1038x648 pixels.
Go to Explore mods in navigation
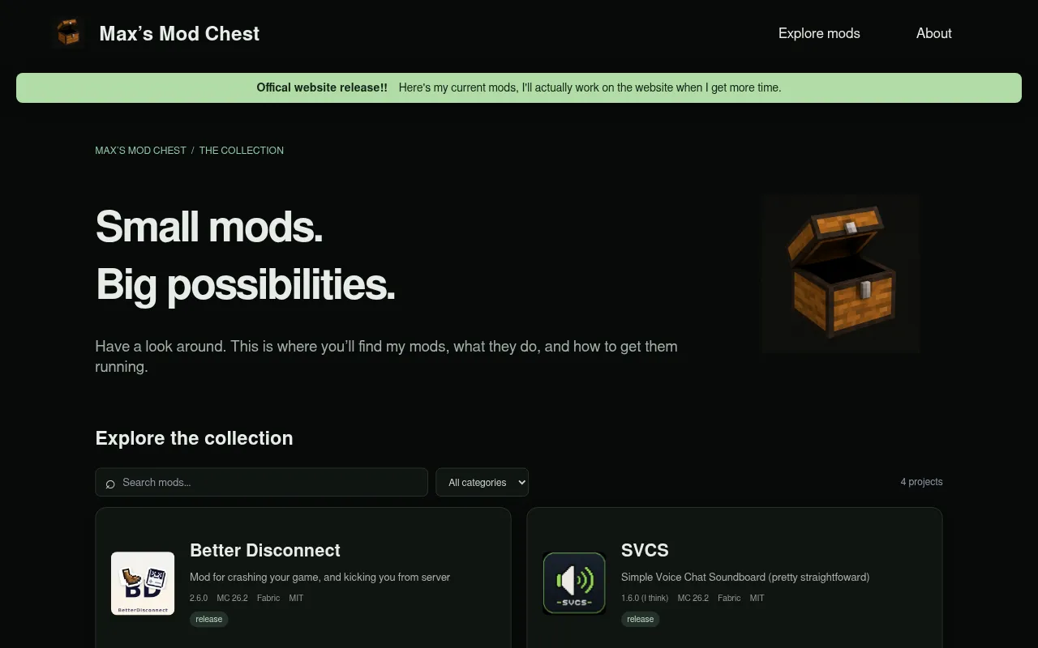[x=819, y=33]
